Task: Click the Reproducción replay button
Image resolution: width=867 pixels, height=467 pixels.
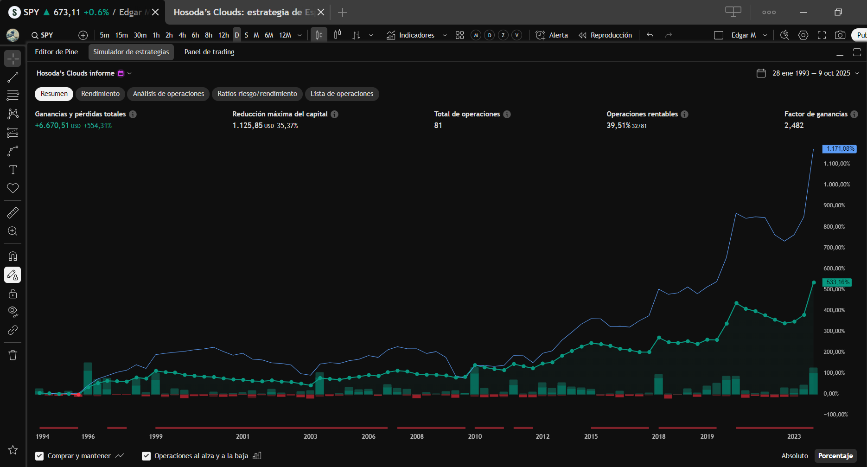Action: tap(606, 35)
